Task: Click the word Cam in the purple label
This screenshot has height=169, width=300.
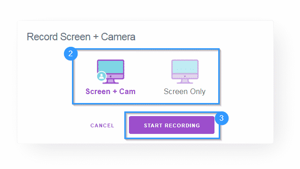Action: click(127, 92)
